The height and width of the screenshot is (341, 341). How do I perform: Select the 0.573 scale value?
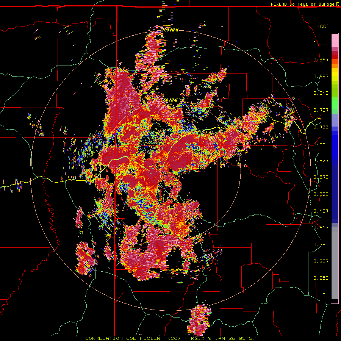click(321, 177)
